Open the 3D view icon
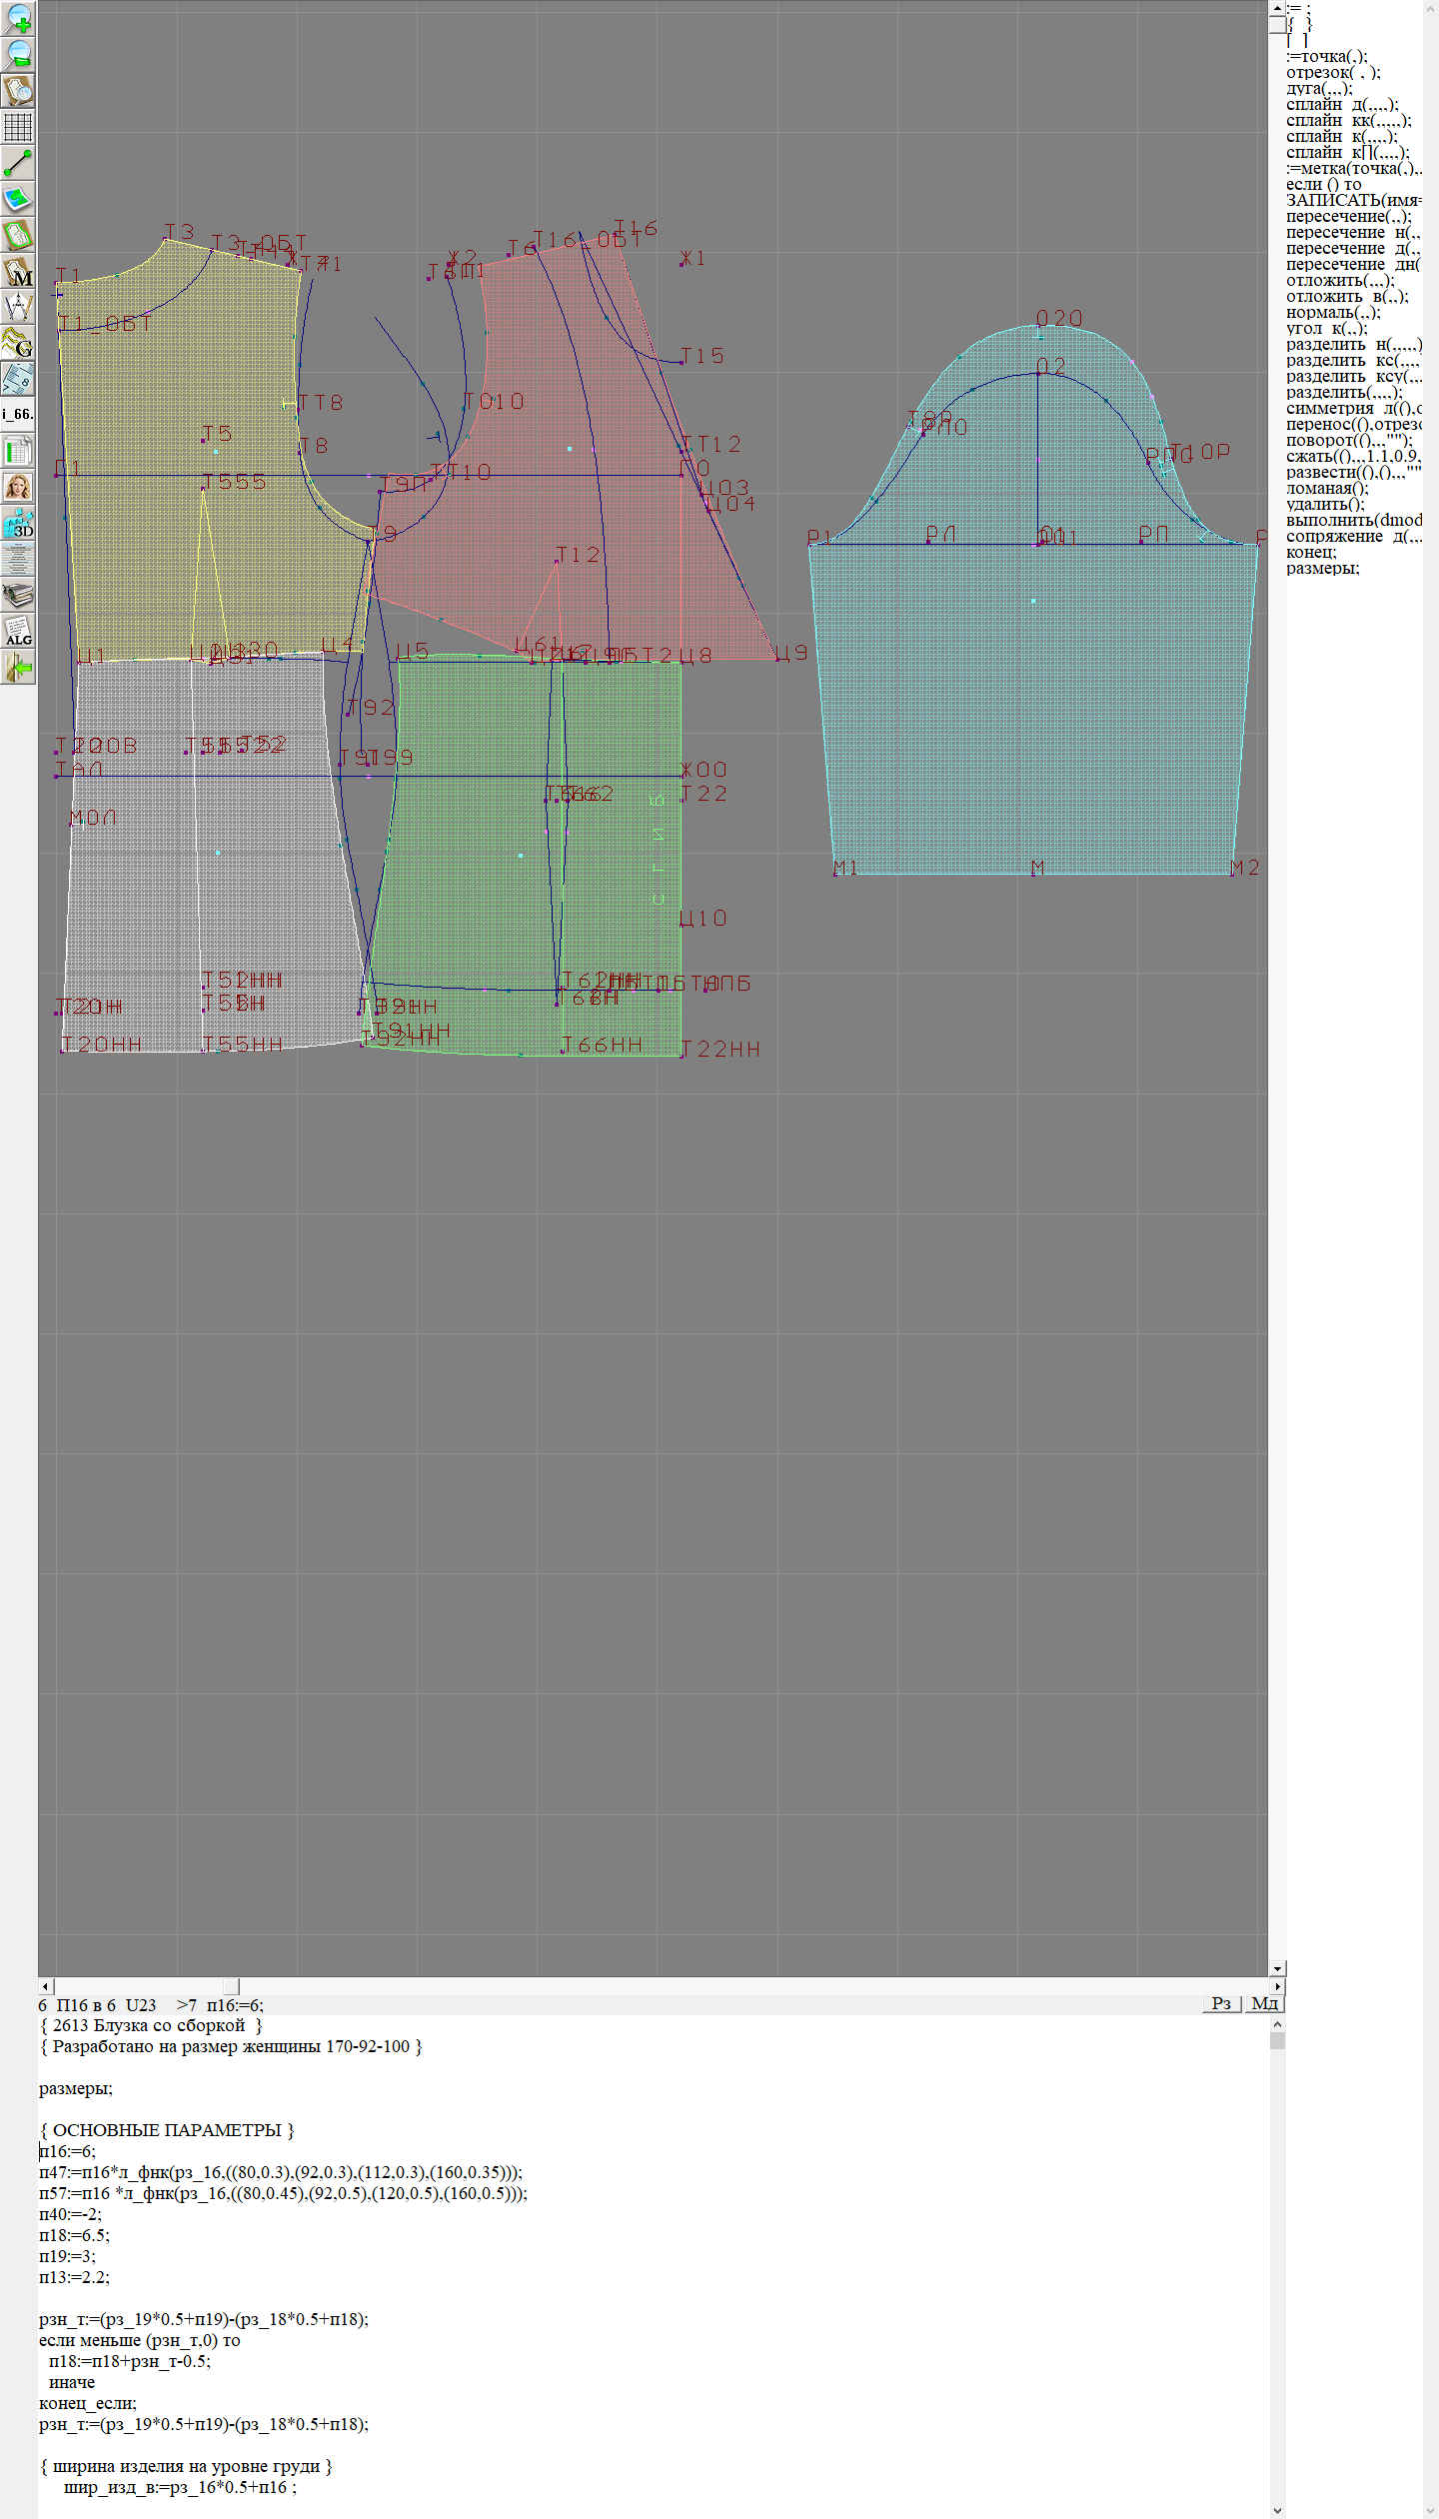Screen dimensions: 1439x2519 (x=18, y=523)
